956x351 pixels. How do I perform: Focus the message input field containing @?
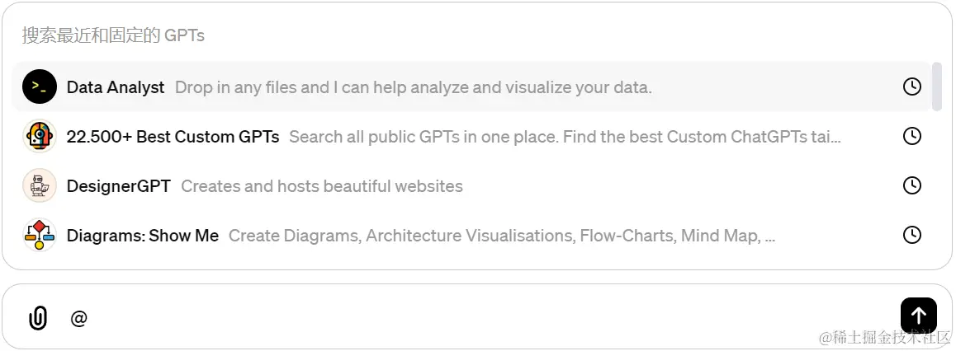(481, 317)
